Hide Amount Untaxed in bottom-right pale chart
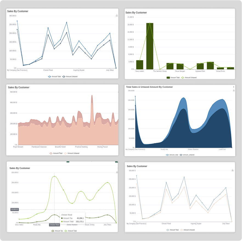 (x=187, y=230)
